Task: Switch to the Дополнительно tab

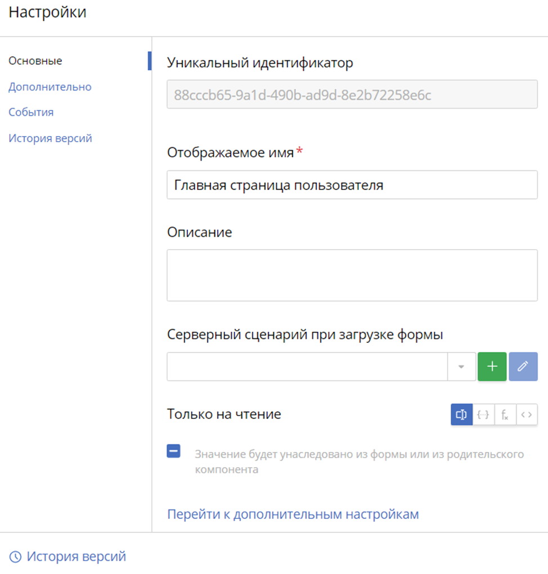Action: (x=50, y=87)
